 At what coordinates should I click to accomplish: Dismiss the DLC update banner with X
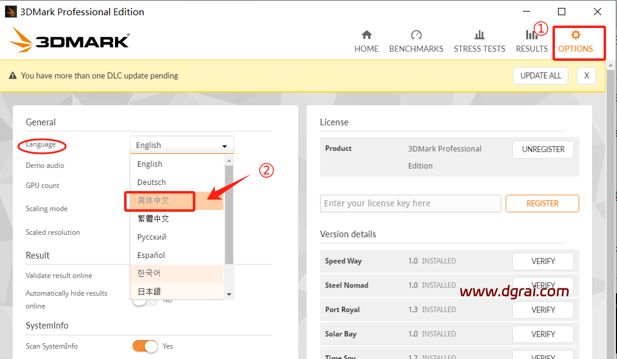pos(586,76)
